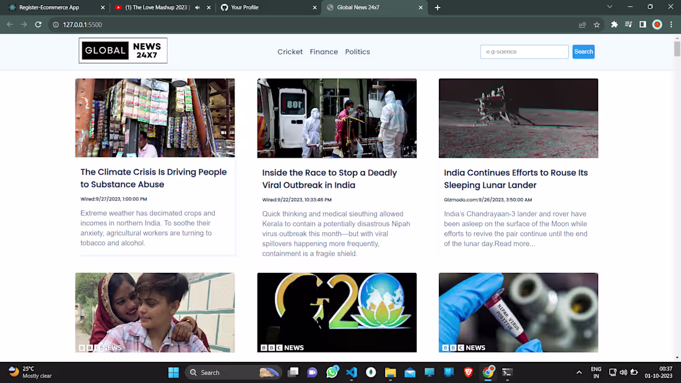
Task: Mute the Love Mashup YouTube tab
Action: click(x=197, y=7)
